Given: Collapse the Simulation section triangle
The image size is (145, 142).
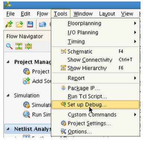Looking at the screenshot, I should coord(8,95).
